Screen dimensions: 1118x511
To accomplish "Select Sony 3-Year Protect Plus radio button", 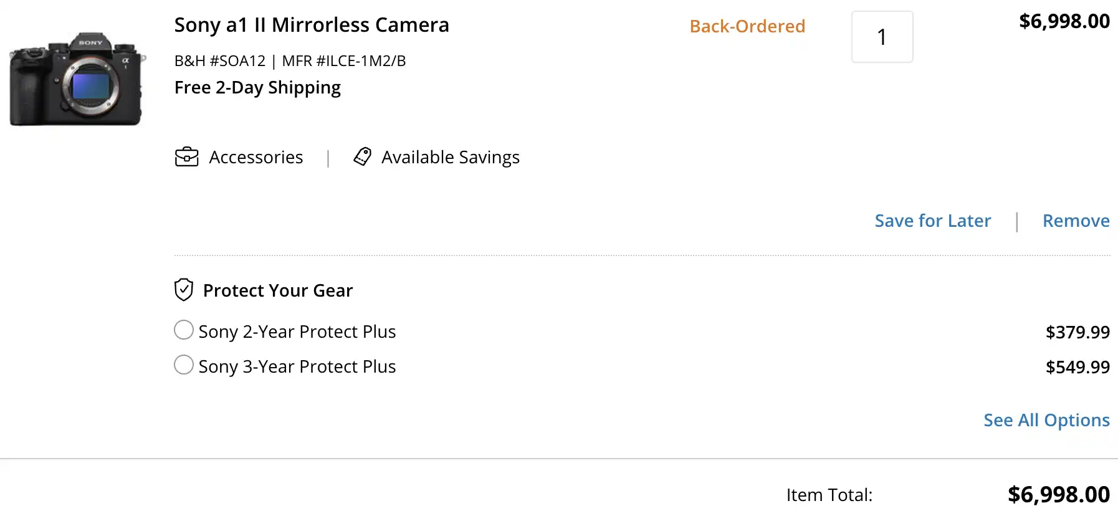I will [x=184, y=365].
